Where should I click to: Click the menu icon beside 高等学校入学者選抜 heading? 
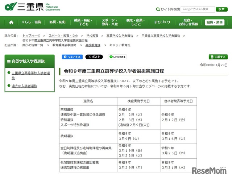click(9, 61)
